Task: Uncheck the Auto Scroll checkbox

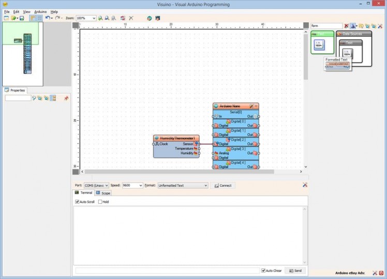Action: (x=77, y=202)
